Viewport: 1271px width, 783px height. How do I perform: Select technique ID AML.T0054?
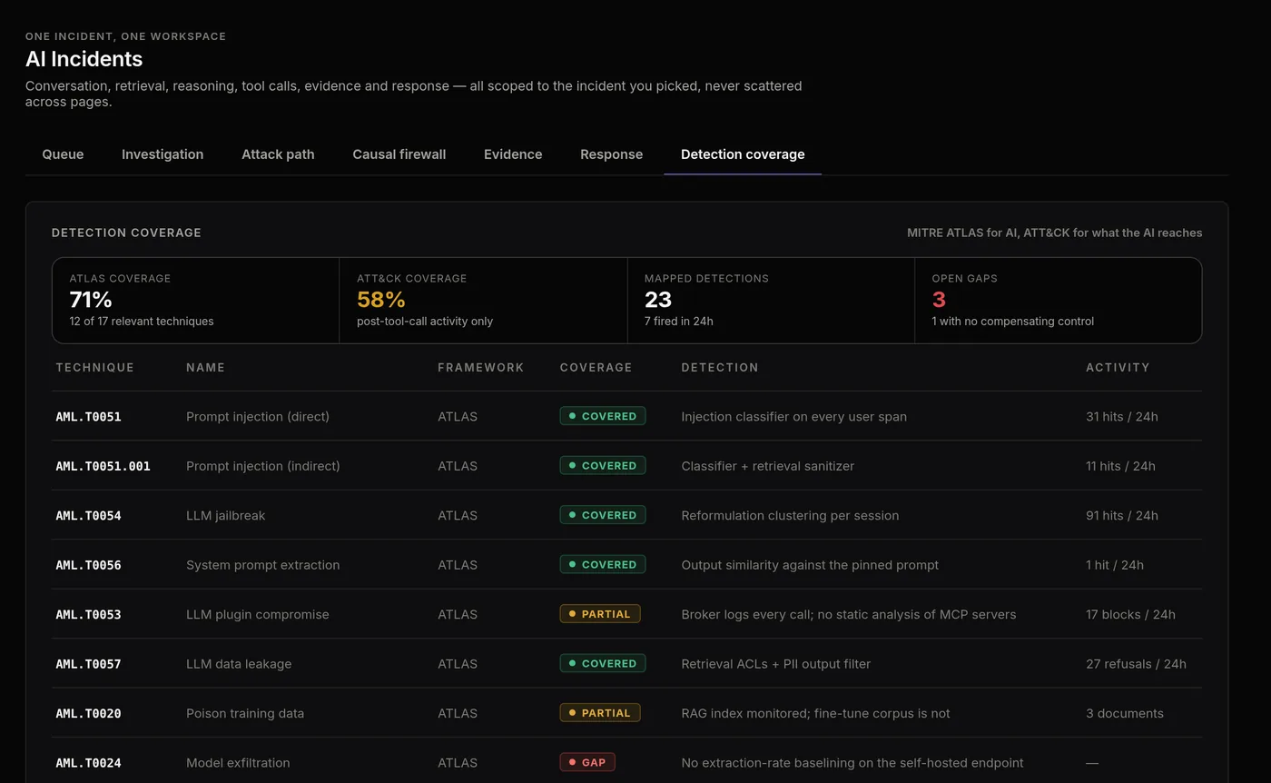pyautogui.click(x=88, y=516)
